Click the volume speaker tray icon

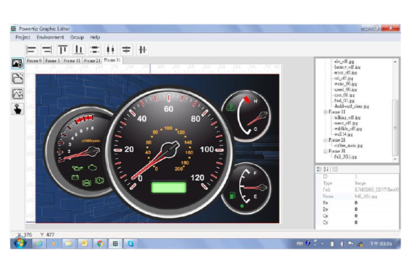click(342, 244)
